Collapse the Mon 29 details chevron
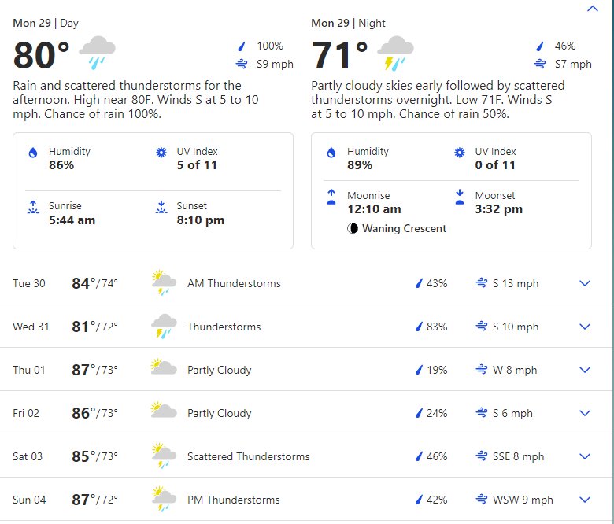 tap(593, 9)
